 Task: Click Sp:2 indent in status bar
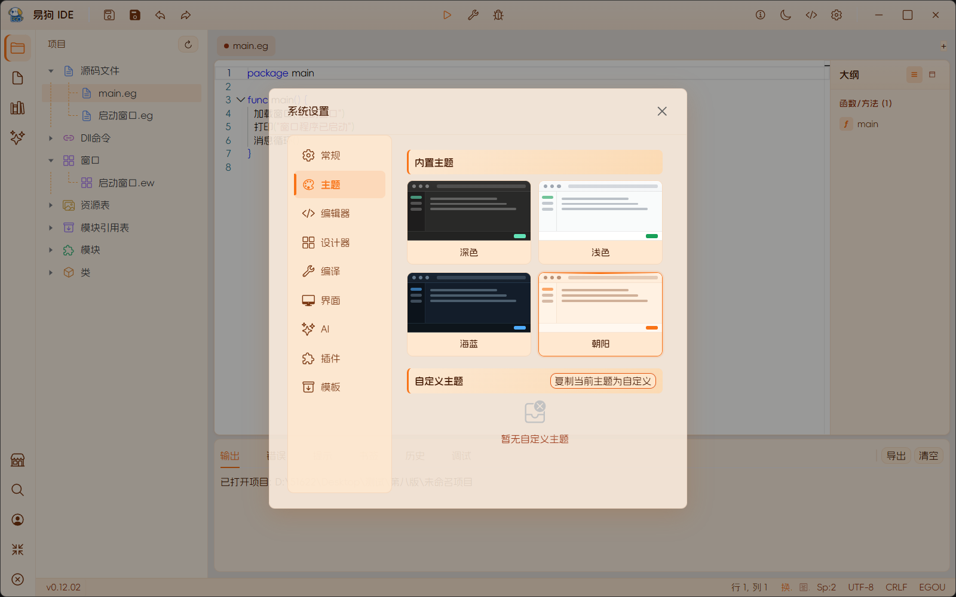click(826, 587)
